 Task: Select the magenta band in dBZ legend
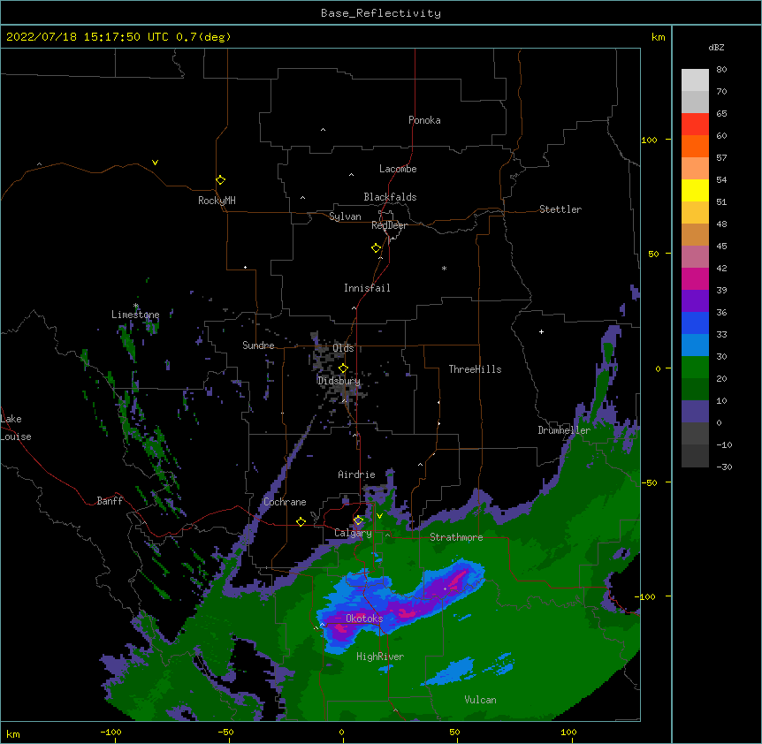(x=695, y=278)
